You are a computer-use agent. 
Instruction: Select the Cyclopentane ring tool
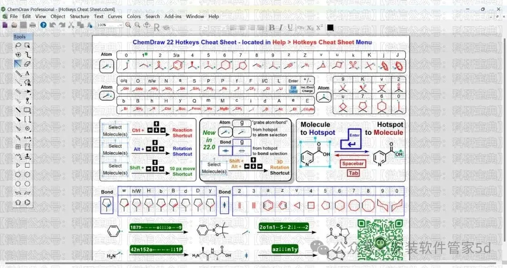pos(18,175)
